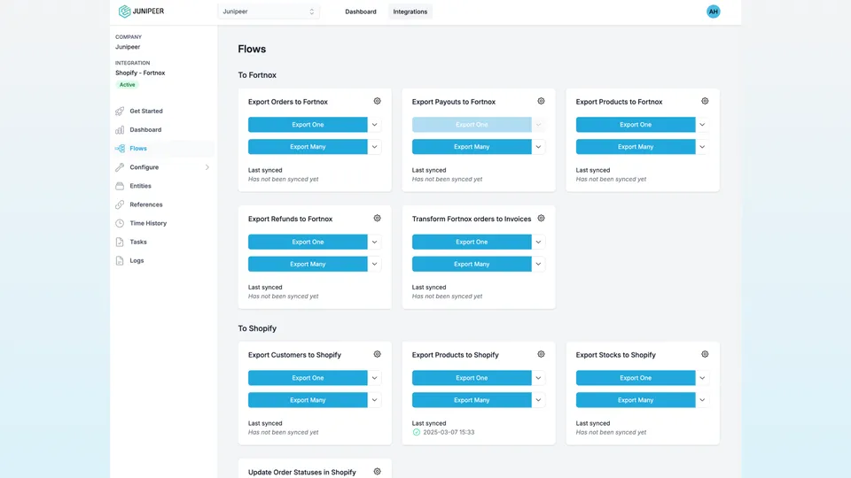The image size is (851, 478).
Task: Expand Export One options for Products to Fortnox
Action: click(x=702, y=125)
